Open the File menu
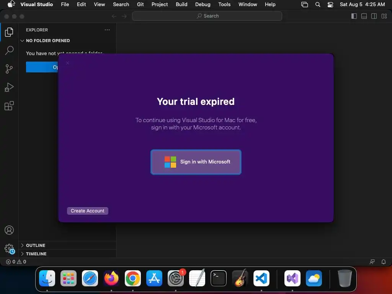 click(65, 5)
